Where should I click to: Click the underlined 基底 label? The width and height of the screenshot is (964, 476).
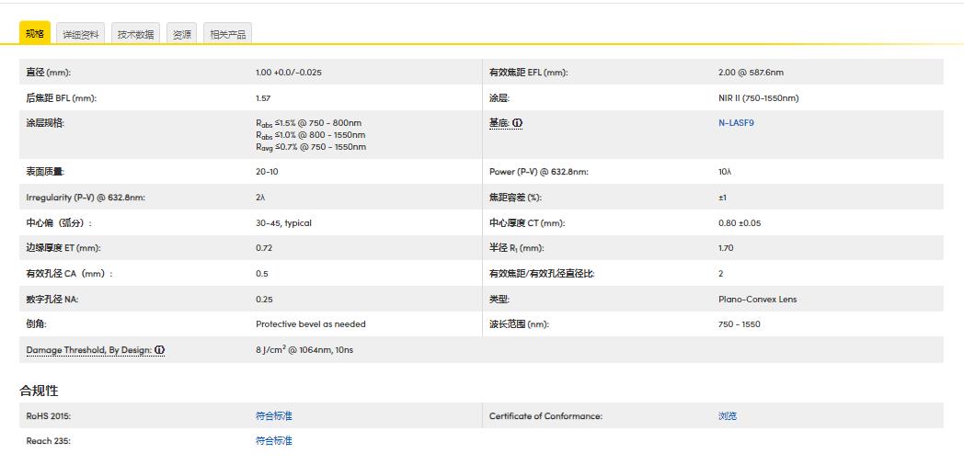(x=499, y=123)
